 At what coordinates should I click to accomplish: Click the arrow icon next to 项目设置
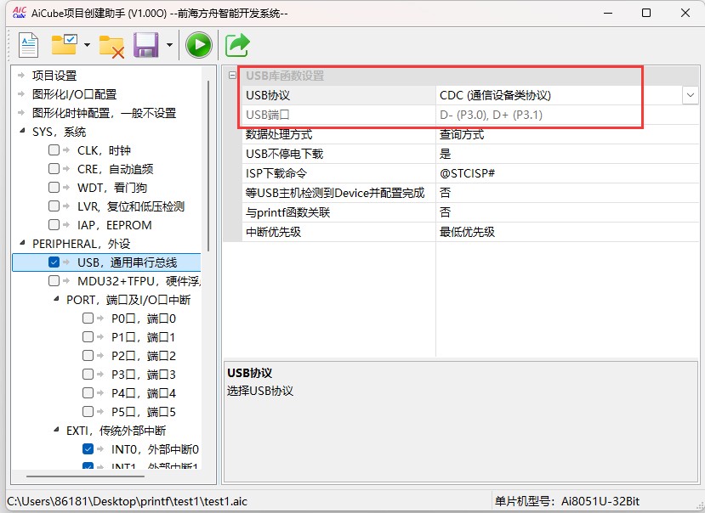point(21,76)
